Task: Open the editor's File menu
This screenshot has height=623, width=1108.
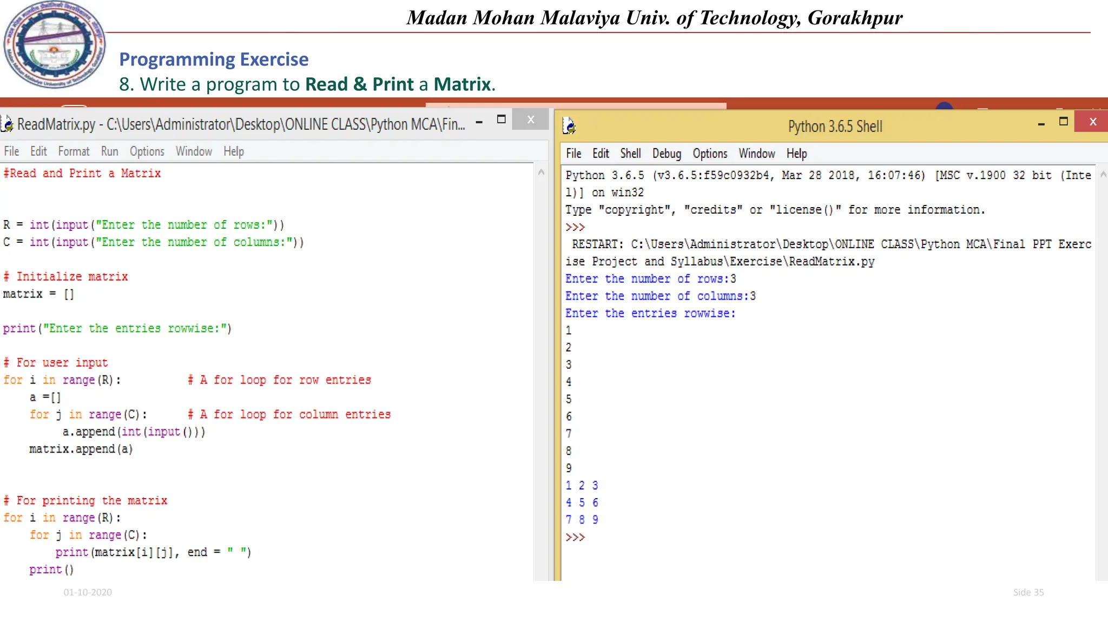Action: tap(11, 151)
